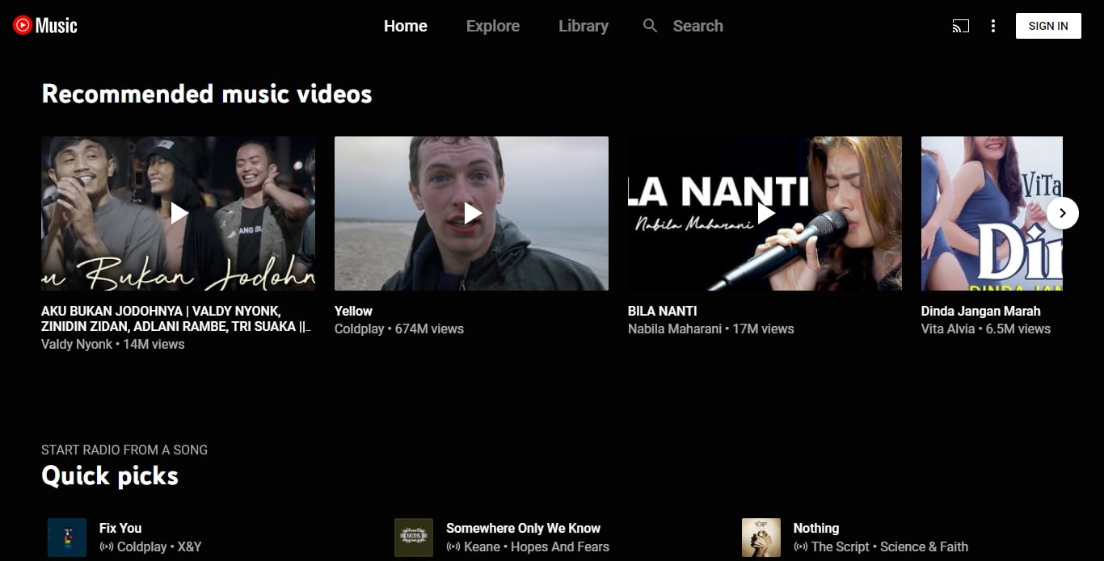Click the radio icon next to The Script
This screenshot has width=1104, height=561.
coord(800,546)
